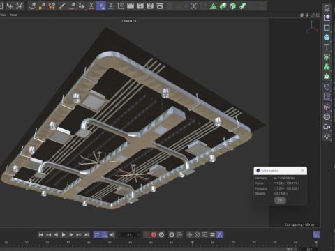Add a Cube primitive object
The width and height of the screenshot is (335, 251).
click(x=327, y=38)
